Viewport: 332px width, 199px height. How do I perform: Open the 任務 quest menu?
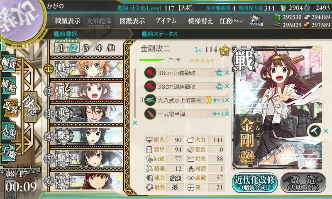pyautogui.click(x=232, y=21)
